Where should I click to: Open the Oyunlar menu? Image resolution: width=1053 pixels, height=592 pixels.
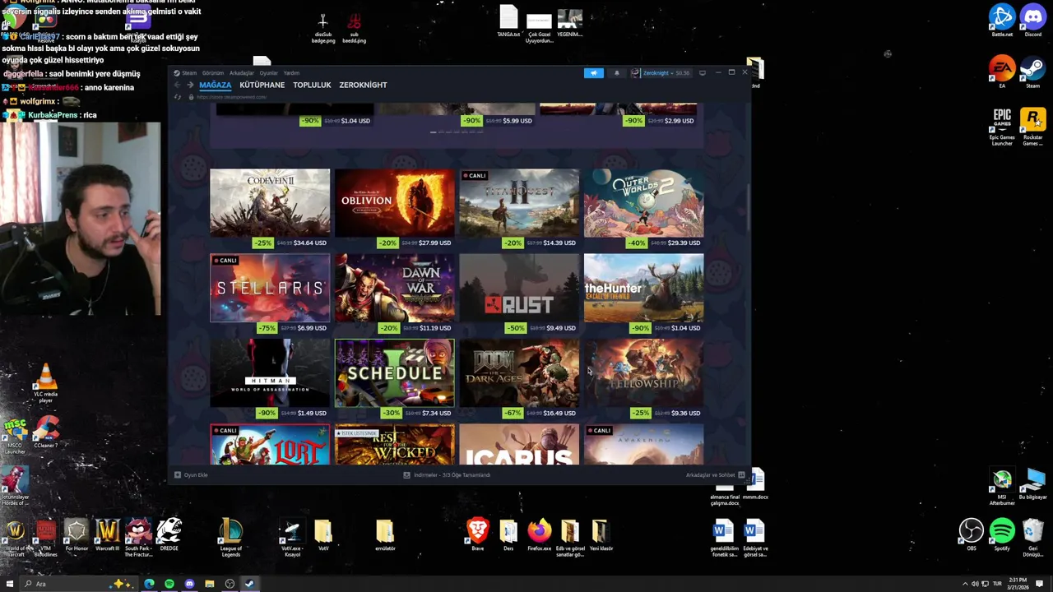(x=268, y=73)
